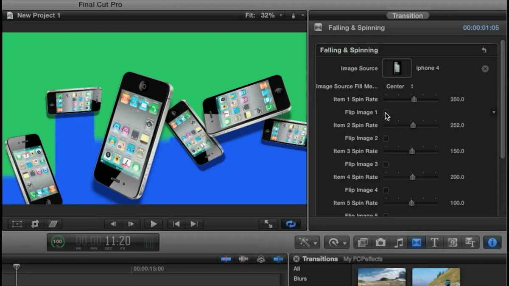This screenshot has width=509, height=286.
Task: Click the Play button
Action: pyautogui.click(x=154, y=224)
